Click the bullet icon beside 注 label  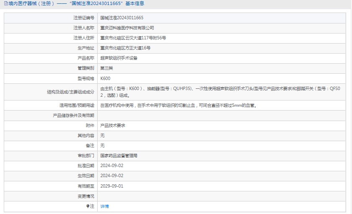pos(88,206)
